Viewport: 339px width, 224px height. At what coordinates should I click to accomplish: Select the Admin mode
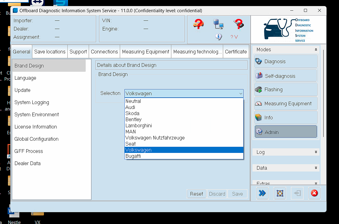point(285,132)
